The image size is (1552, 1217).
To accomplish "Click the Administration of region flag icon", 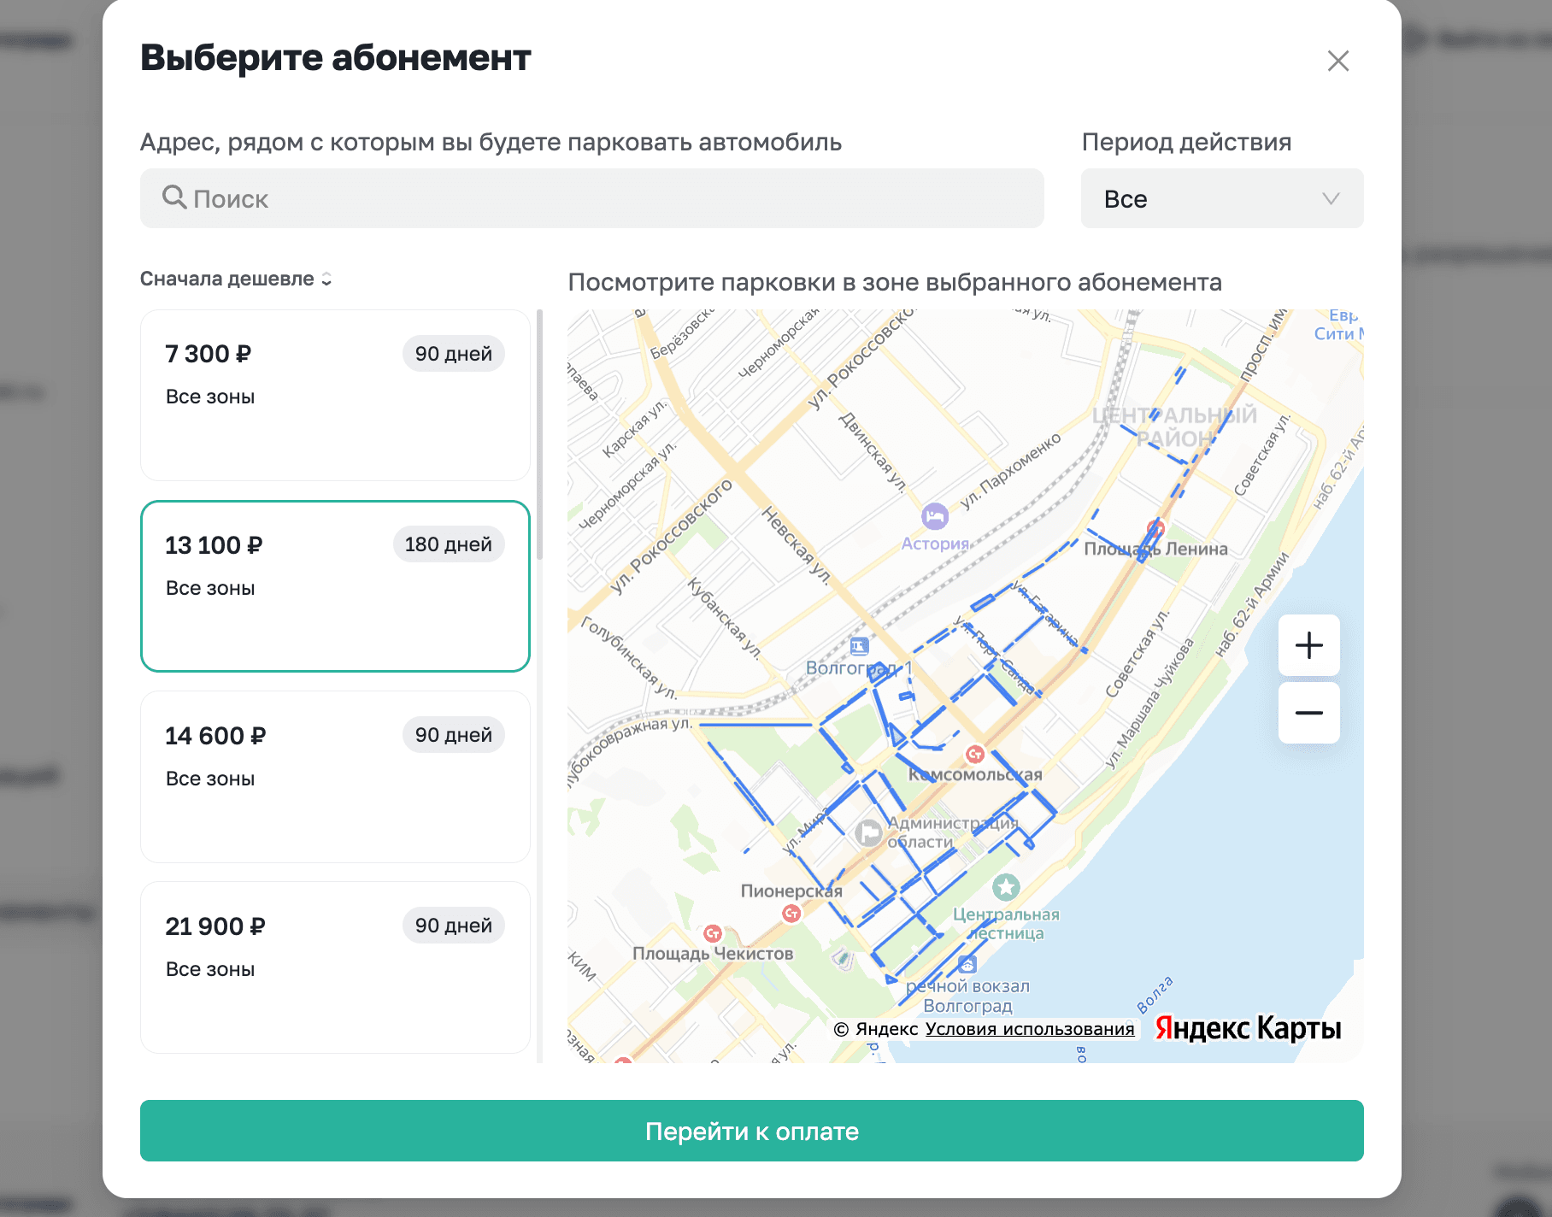I will (x=868, y=832).
